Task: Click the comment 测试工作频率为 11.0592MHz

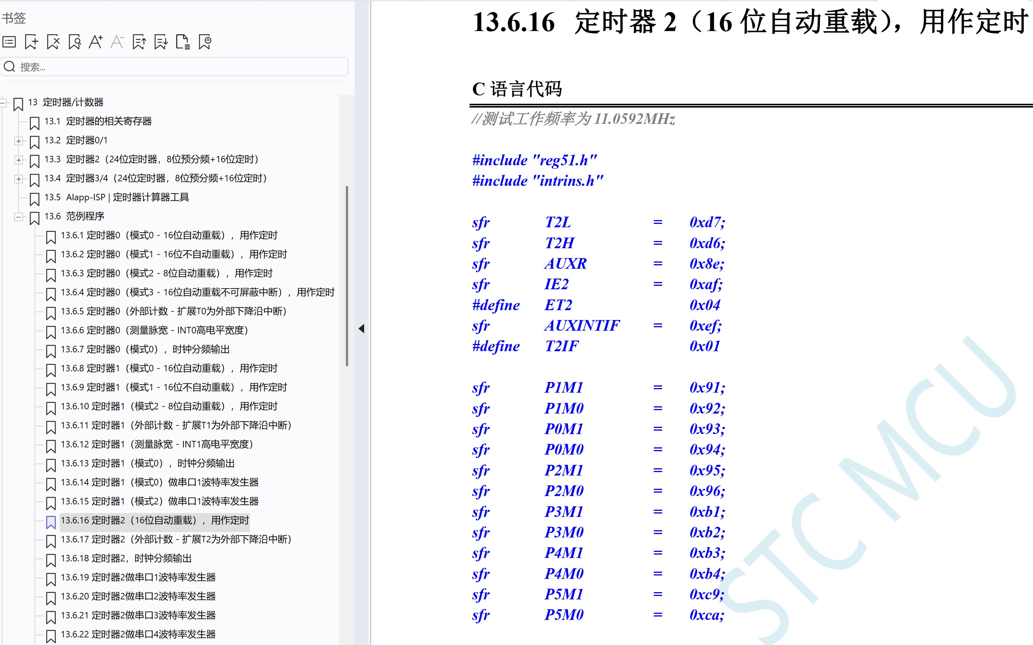Action: pyautogui.click(x=573, y=119)
